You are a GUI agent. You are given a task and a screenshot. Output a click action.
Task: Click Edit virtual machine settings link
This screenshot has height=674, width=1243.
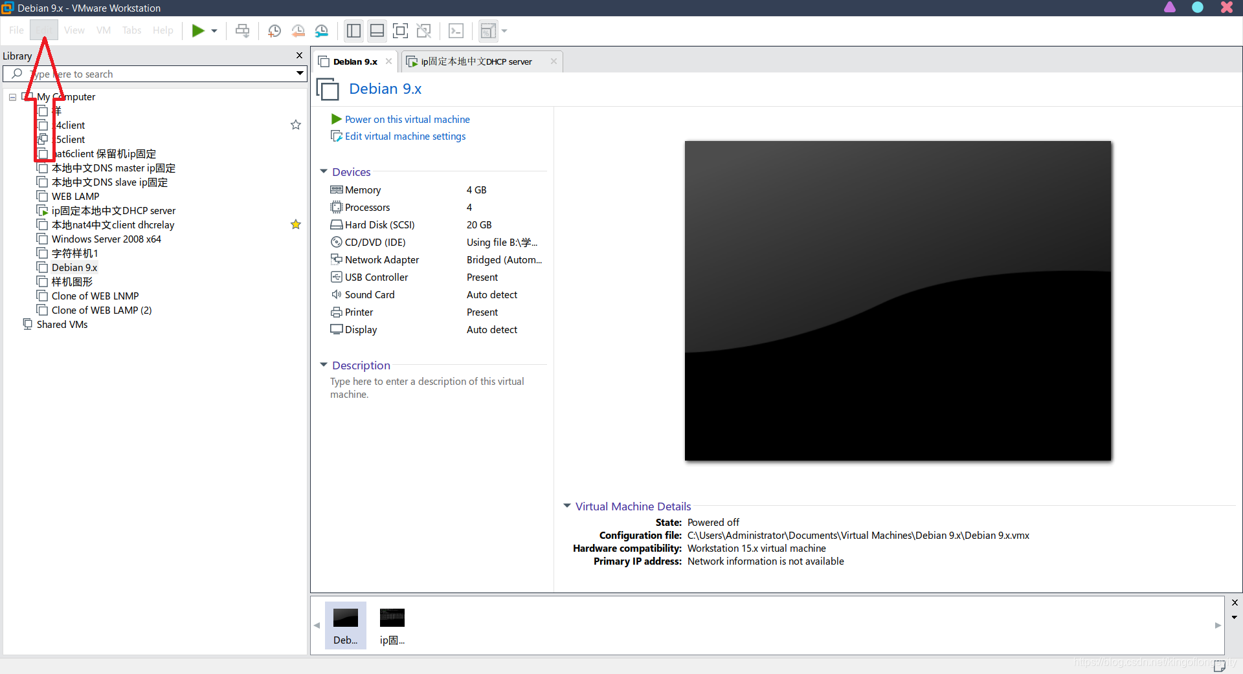(405, 136)
